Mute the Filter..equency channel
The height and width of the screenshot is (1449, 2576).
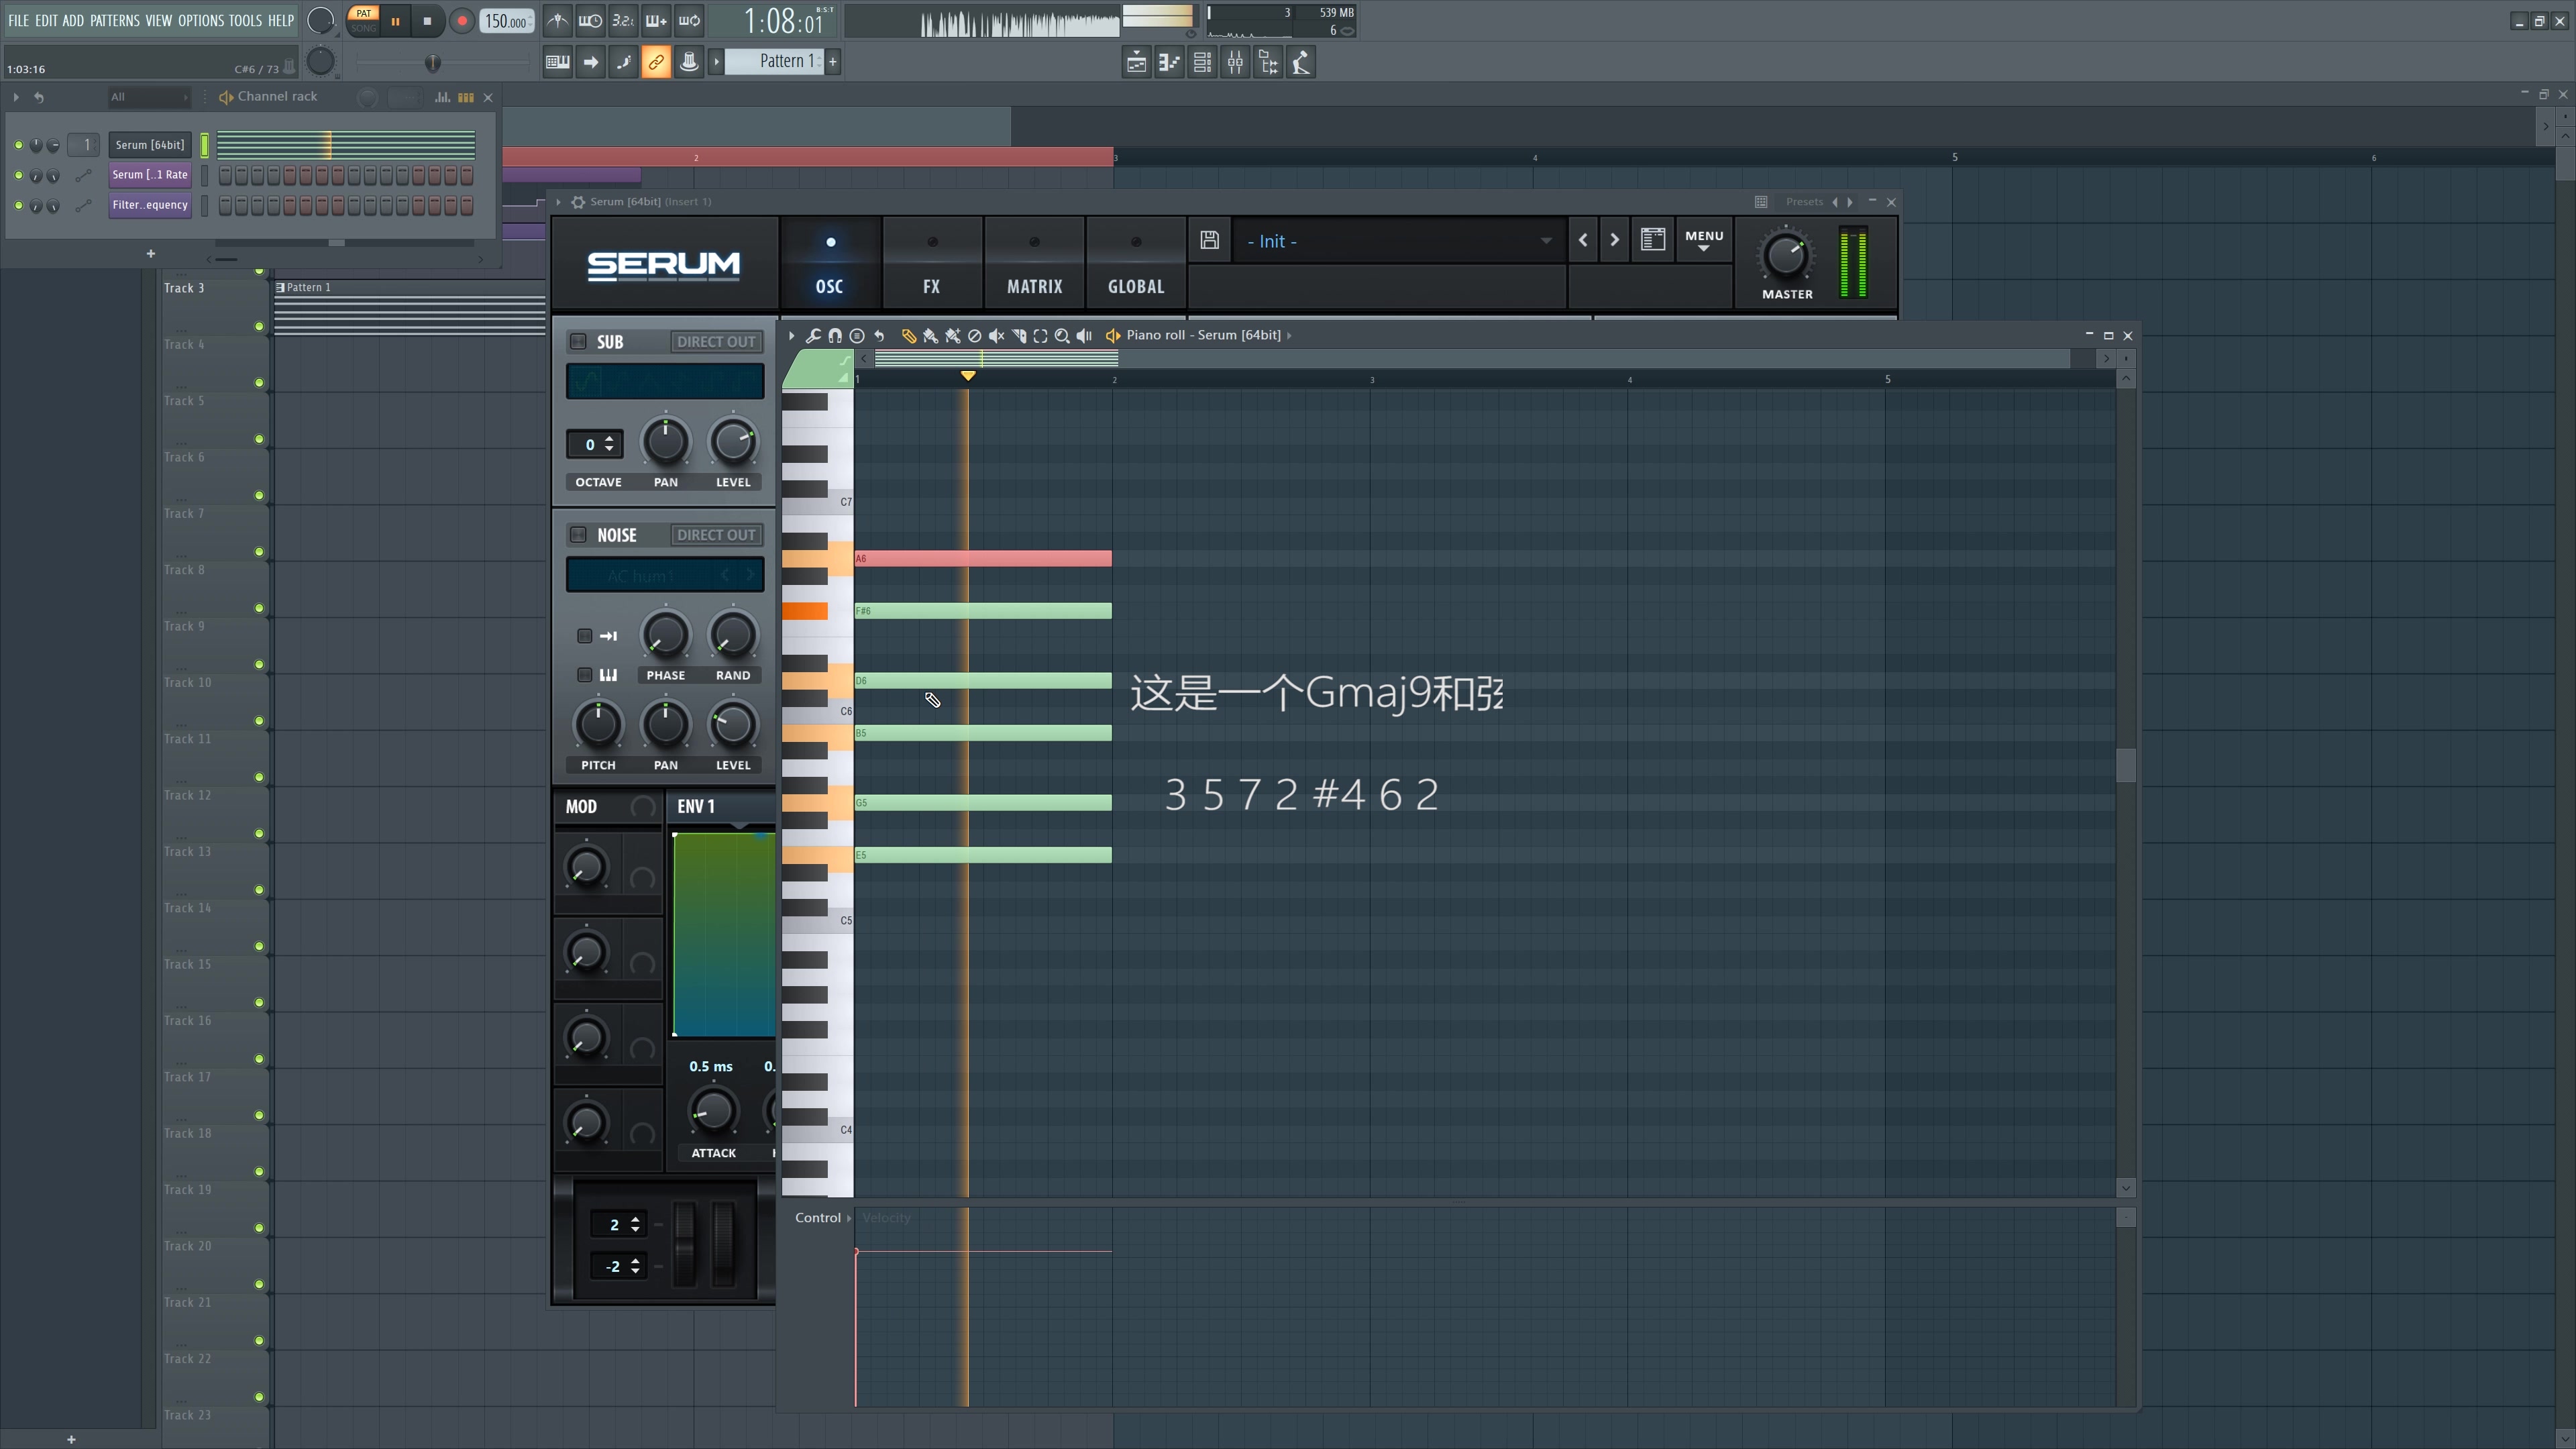pyautogui.click(x=18, y=205)
